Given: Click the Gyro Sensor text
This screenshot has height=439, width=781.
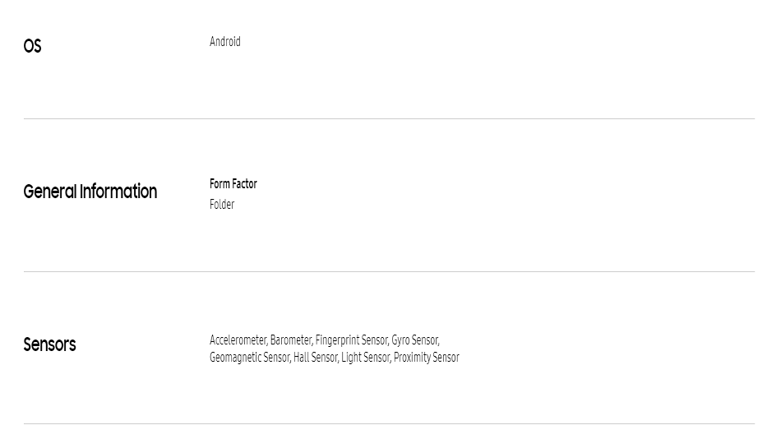Looking at the screenshot, I should (415, 340).
